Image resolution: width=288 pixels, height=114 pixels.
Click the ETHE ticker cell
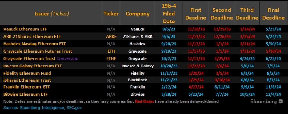(111, 58)
